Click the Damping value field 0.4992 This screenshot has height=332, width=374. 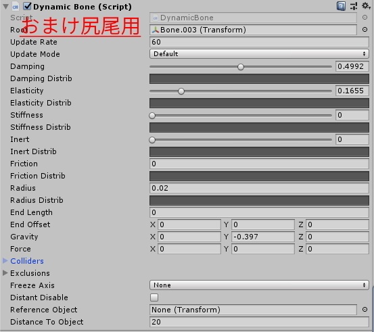(x=352, y=66)
